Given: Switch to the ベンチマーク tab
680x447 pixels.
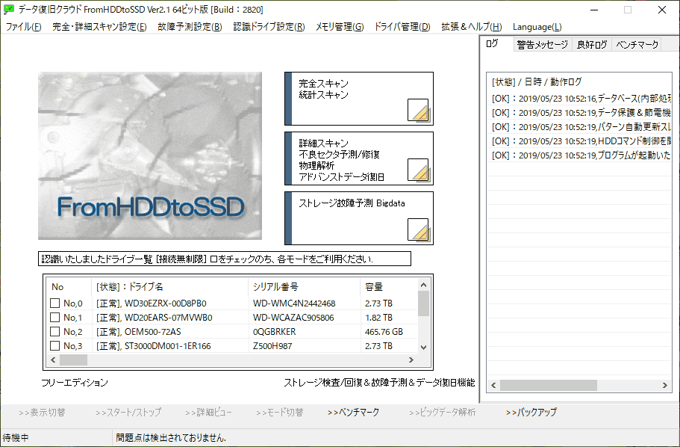Looking at the screenshot, I should tap(637, 45).
